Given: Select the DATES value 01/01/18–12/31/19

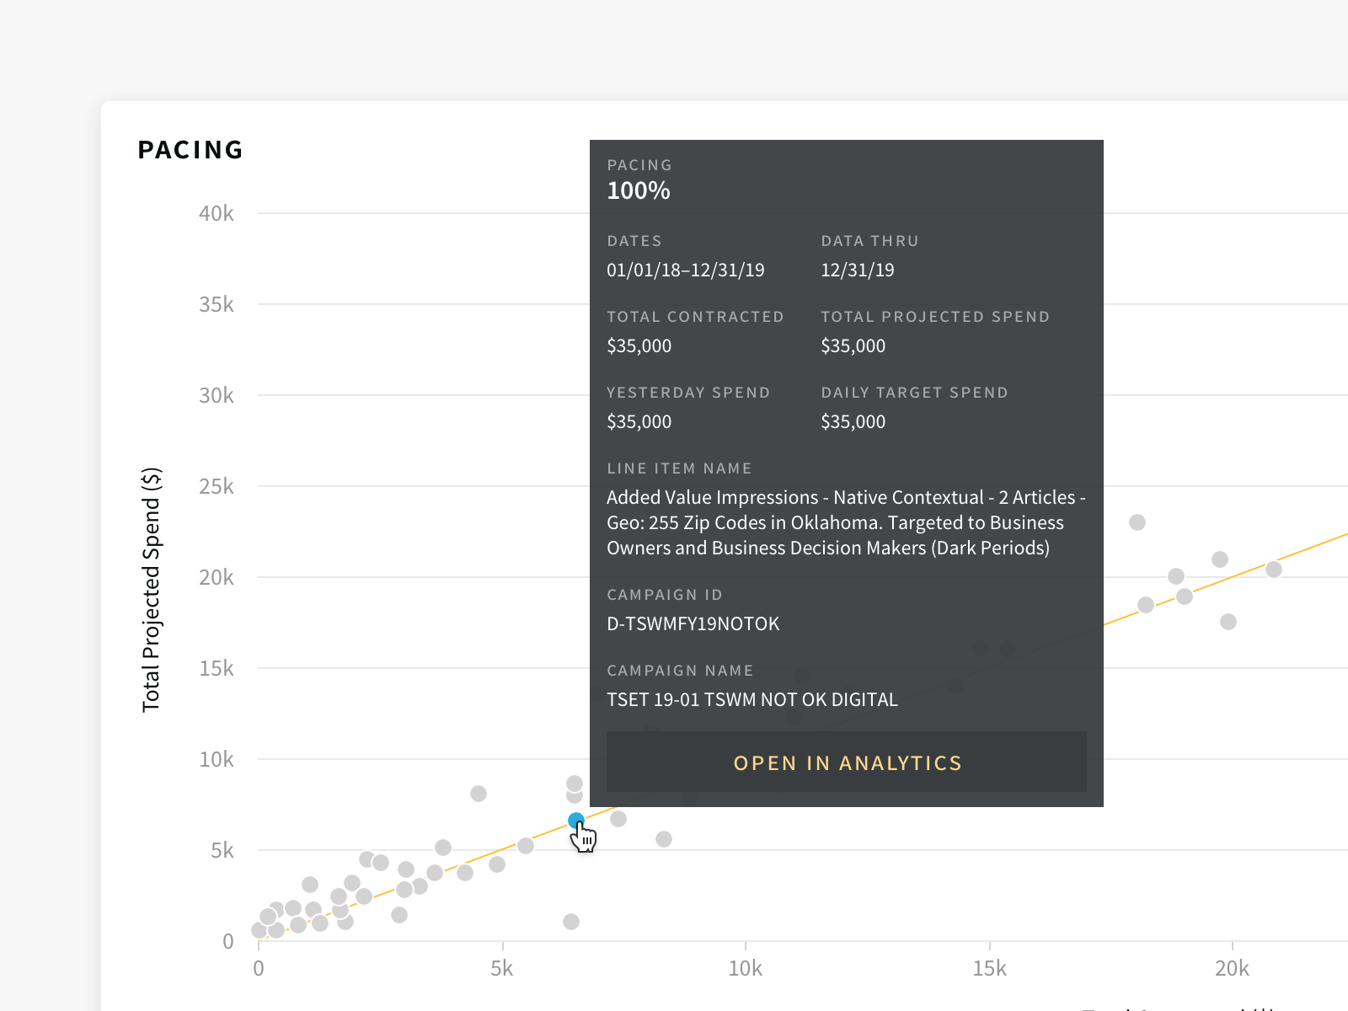Looking at the screenshot, I should tap(685, 270).
